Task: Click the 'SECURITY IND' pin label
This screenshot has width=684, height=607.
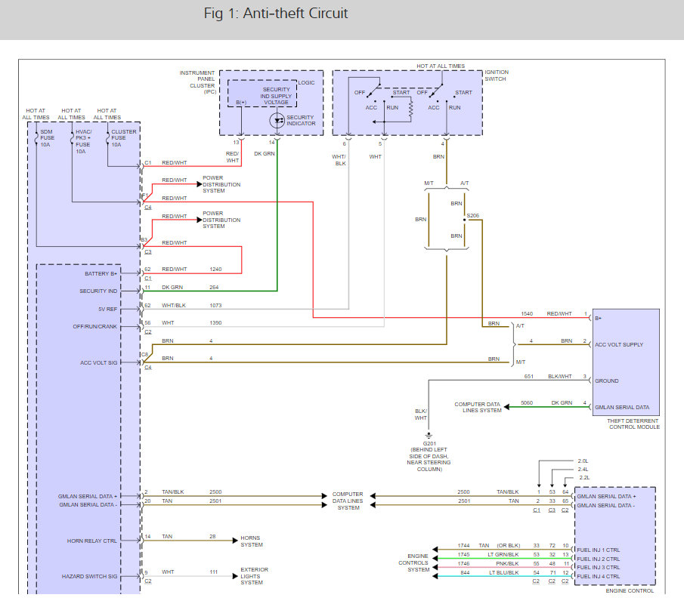Action: (98, 291)
